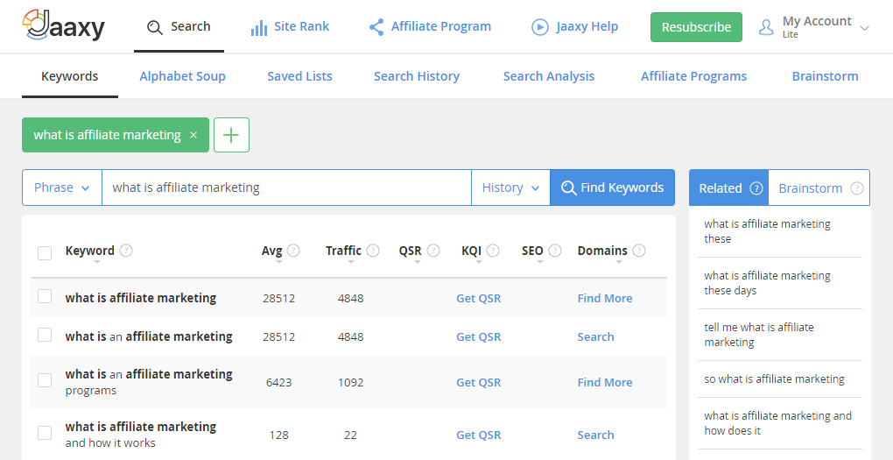Click help icon next to QSR column

[433, 251]
